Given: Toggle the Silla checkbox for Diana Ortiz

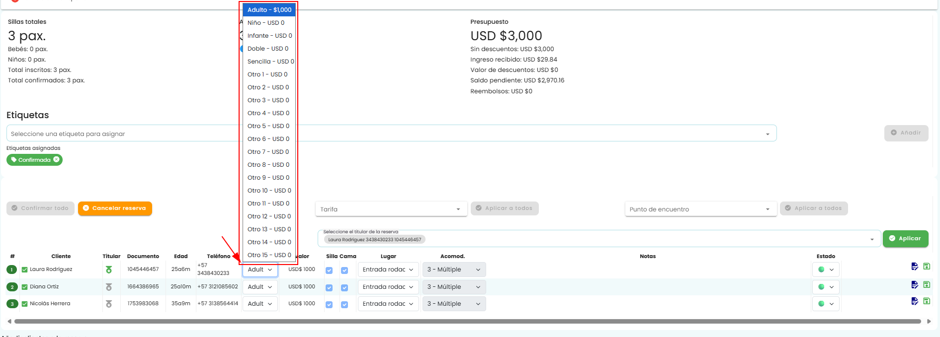Looking at the screenshot, I should 329,287.
